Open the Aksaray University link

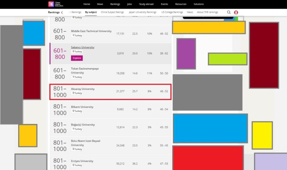click(83, 89)
